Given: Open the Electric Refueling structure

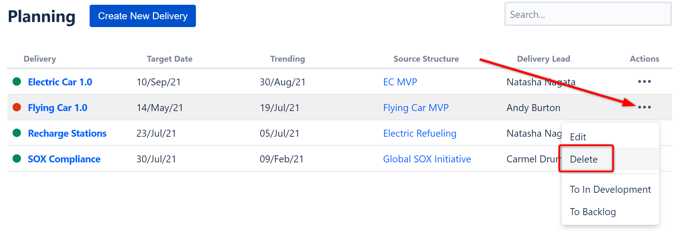Looking at the screenshot, I should click(x=420, y=133).
